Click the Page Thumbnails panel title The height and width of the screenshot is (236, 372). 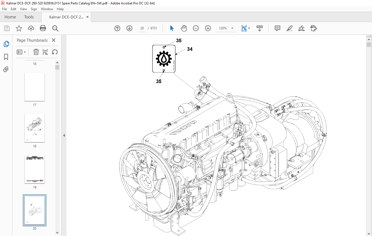[32, 40]
